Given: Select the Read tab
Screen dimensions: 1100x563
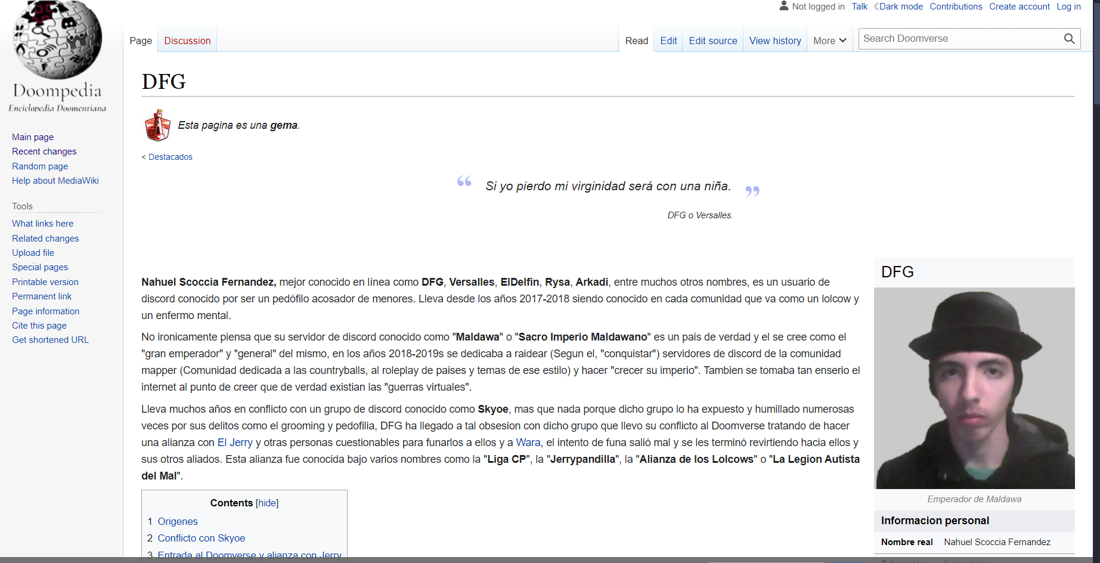Looking at the screenshot, I should tap(637, 41).
